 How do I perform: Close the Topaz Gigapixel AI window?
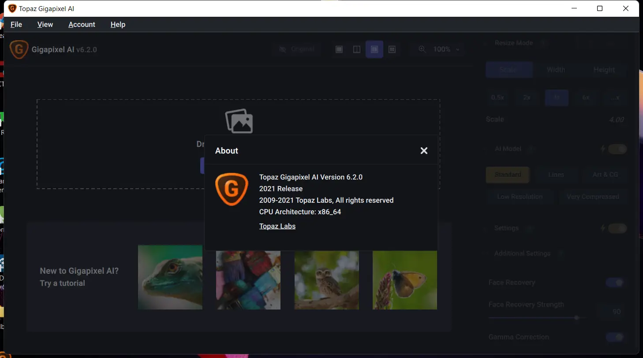(x=626, y=8)
